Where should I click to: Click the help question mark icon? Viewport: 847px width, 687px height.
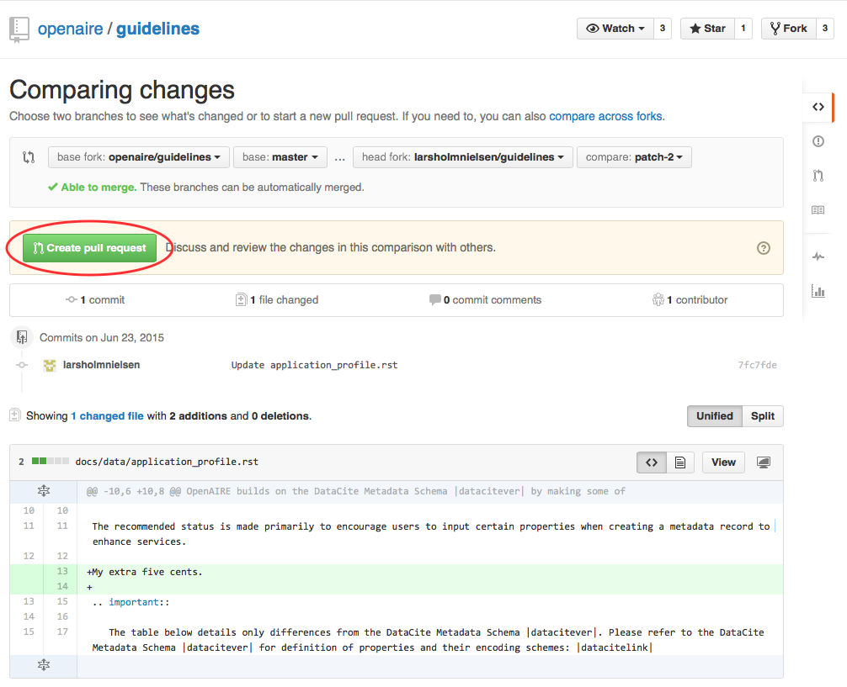[x=764, y=248]
